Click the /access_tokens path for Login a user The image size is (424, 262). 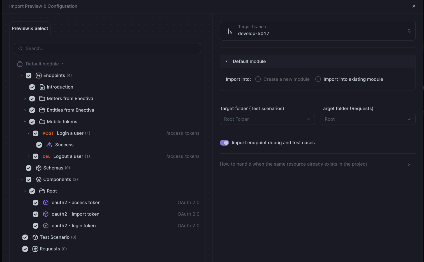183,133
